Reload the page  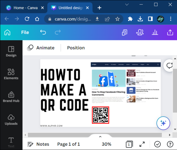[27, 19]
